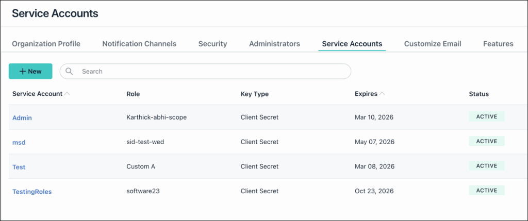This screenshot has height=221, width=528.
Task: Click the ACTIVE status badge for Admin
Action: [486, 117]
